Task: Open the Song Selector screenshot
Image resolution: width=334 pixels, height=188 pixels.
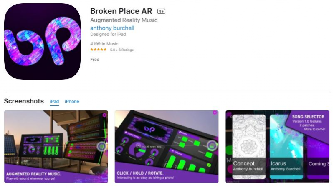Action: 278,146
